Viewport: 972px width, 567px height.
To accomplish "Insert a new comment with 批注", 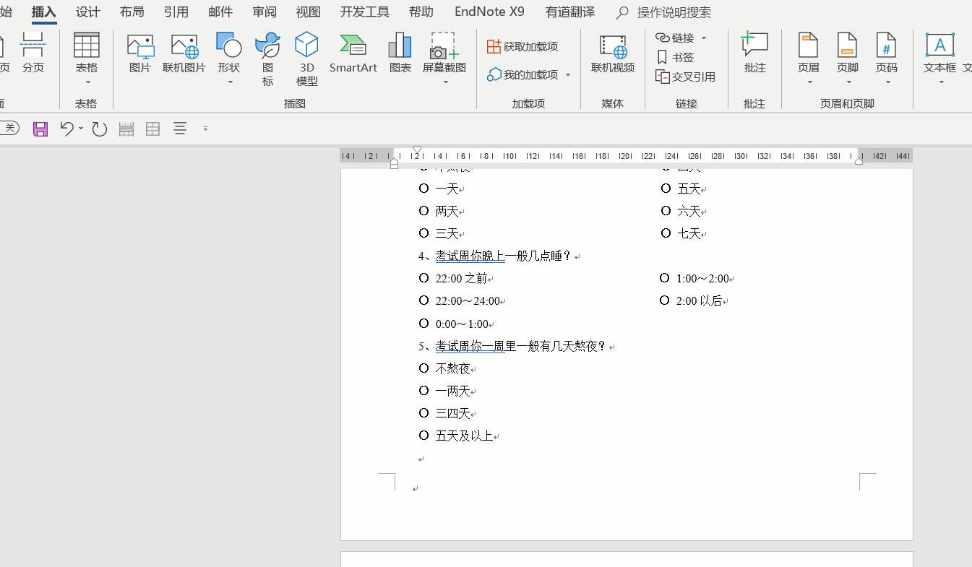I will coord(754,54).
